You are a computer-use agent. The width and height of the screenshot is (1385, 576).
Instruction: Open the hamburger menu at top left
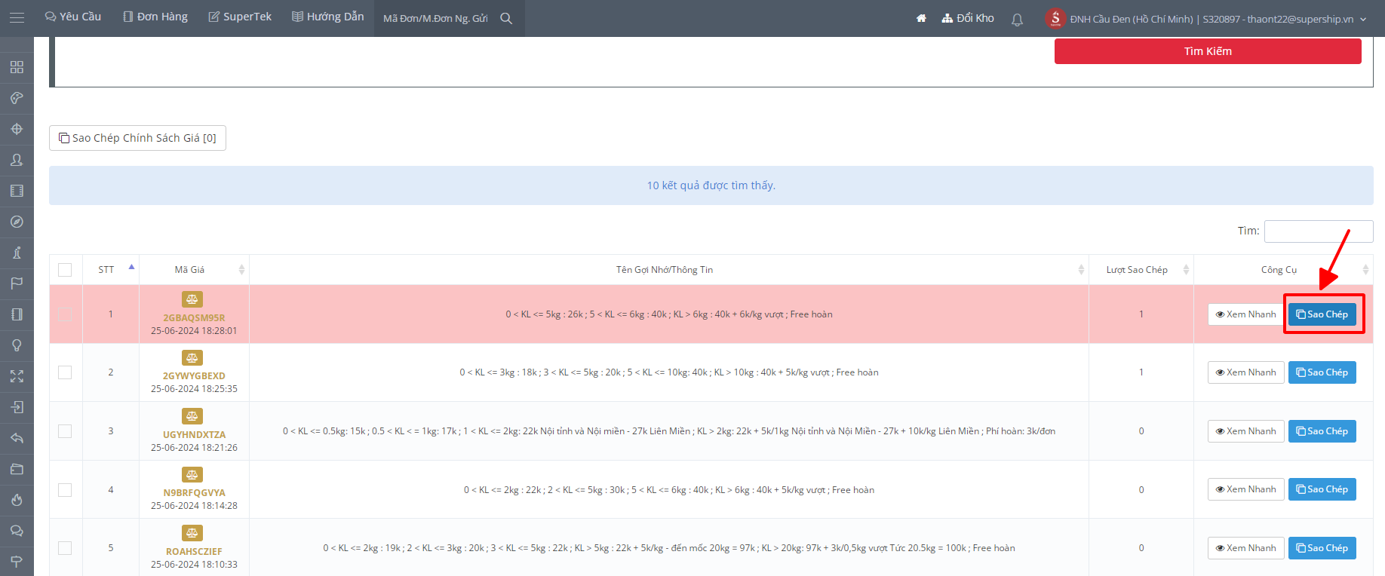(17, 17)
